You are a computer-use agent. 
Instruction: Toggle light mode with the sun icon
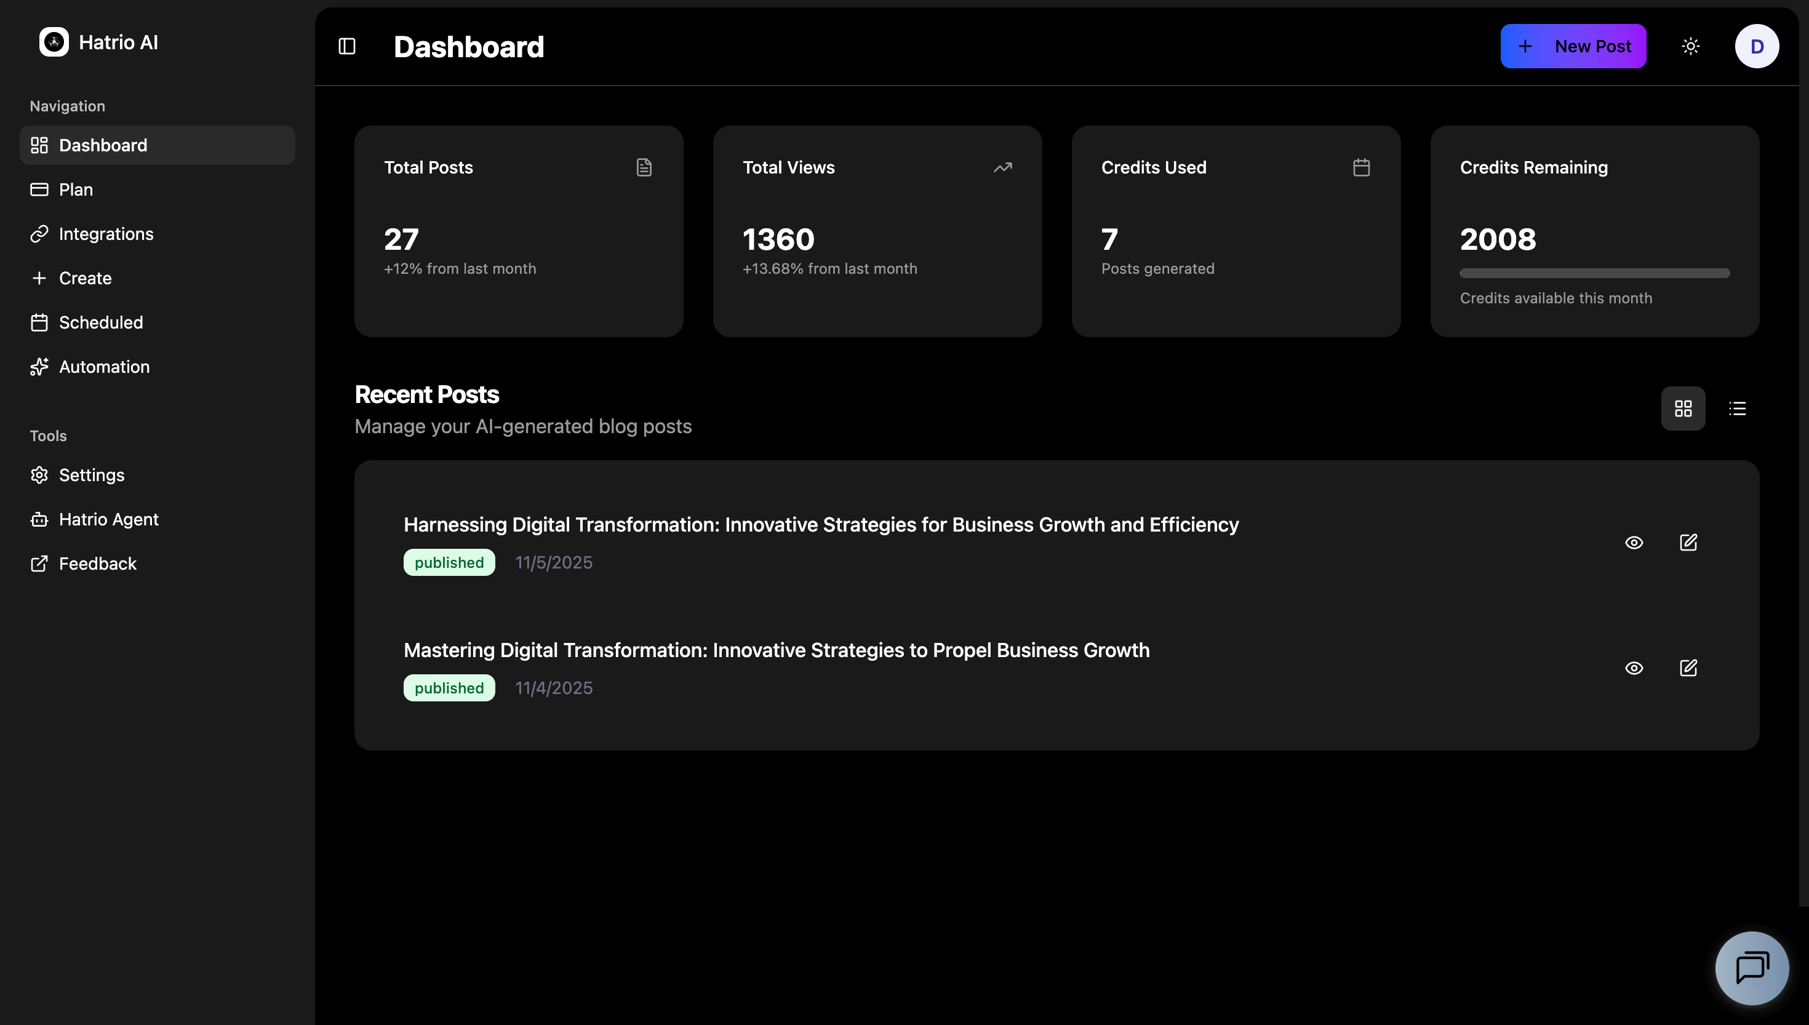pyautogui.click(x=1691, y=46)
